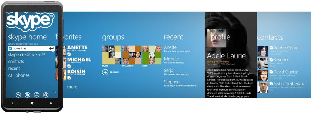Open favorite contact MICHAEL
Viewport: 311px width, 115px height.
79,59
